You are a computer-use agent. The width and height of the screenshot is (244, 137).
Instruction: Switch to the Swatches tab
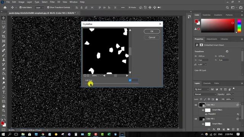coord(207,15)
